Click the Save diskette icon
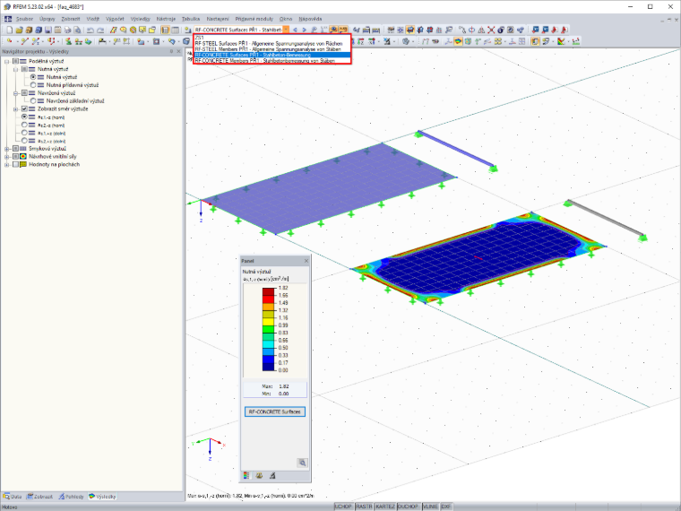 47,30
